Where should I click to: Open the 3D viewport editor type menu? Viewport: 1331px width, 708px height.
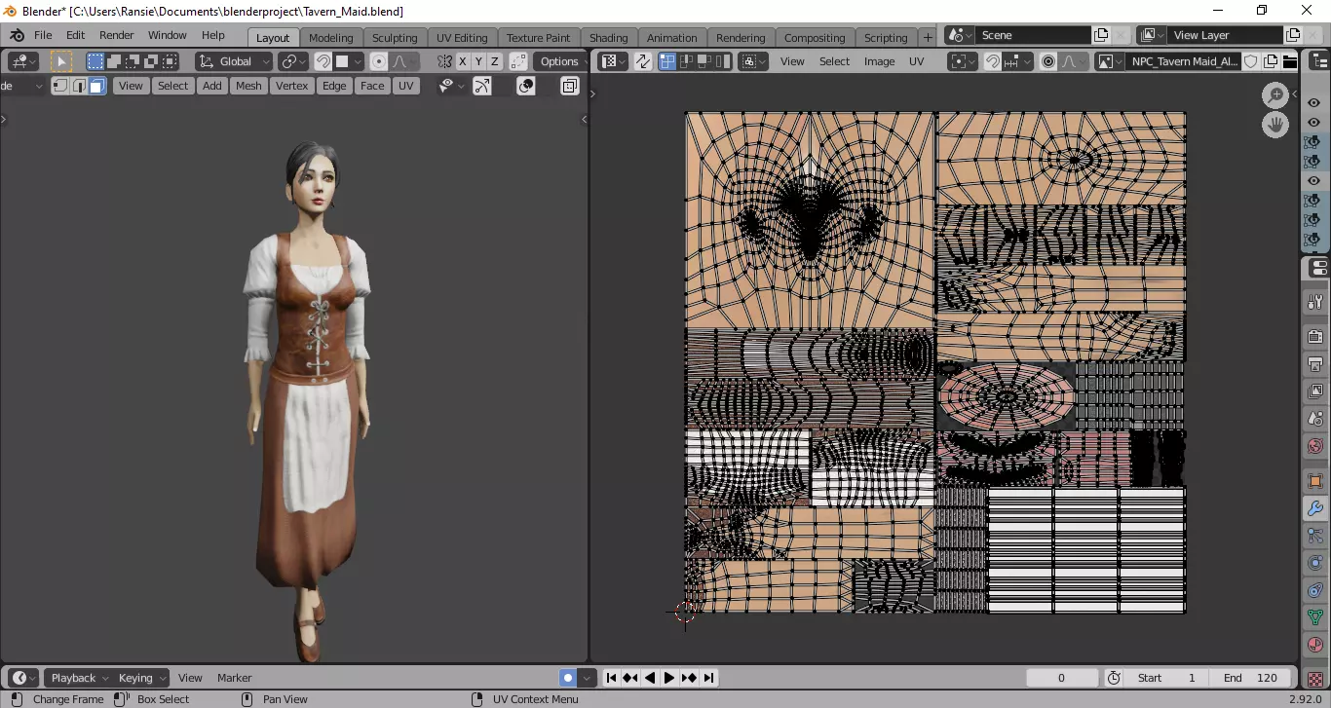(x=23, y=61)
